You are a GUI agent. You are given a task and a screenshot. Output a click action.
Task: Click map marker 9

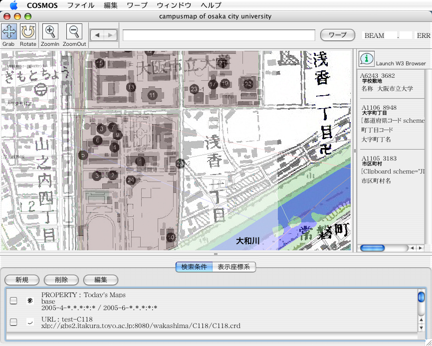click(118, 135)
